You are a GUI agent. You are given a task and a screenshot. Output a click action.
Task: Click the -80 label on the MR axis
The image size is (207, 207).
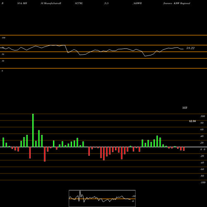pyautogui.click(x=202, y=176)
